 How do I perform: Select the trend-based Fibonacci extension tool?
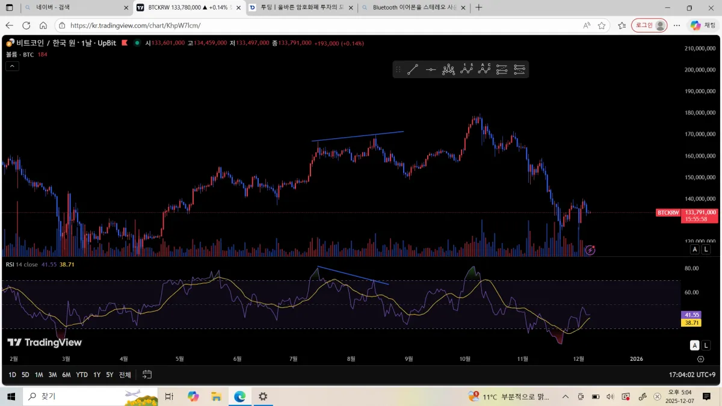520,70
